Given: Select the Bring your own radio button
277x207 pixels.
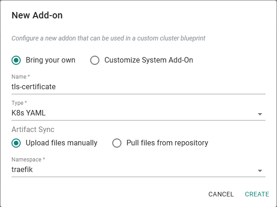Looking at the screenshot, I should pyautogui.click(x=17, y=60).
